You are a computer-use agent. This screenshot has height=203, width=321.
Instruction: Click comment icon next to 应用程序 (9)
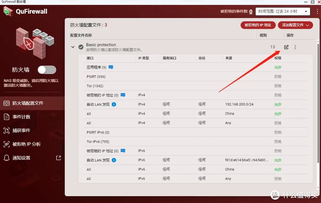coord(111,67)
